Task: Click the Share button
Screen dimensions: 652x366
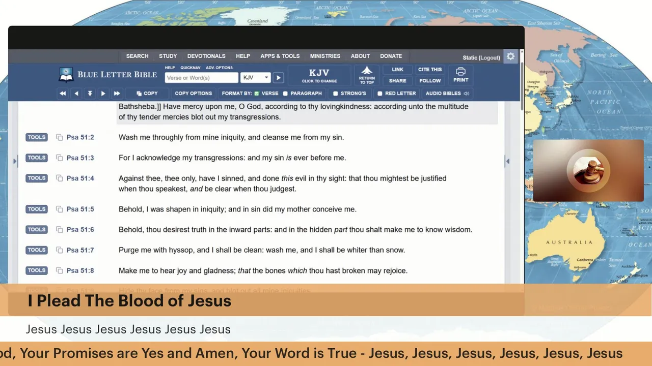Action: [397, 81]
